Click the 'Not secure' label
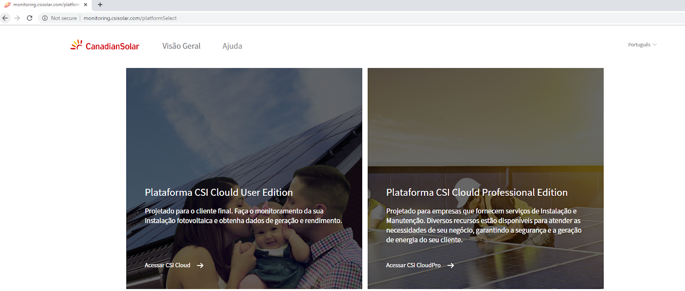 point(64,18)
